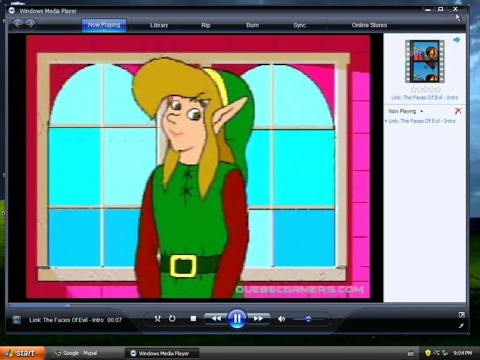Turn repeat on

click(x=172, y=319)
